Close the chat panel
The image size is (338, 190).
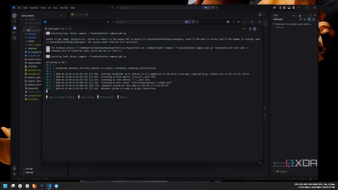(315, 15)
